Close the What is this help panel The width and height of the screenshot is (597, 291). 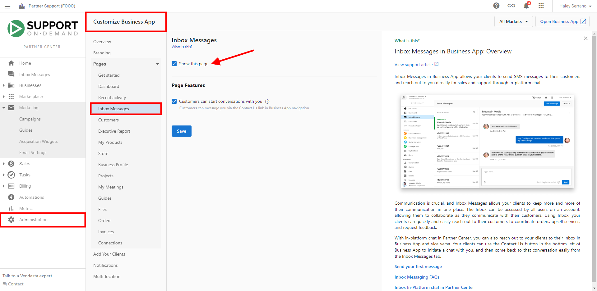click(x=585, y=38)
